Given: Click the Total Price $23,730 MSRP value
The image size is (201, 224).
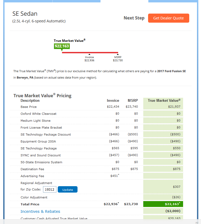Looking at the screenshot, I should (x=131, y=204).
